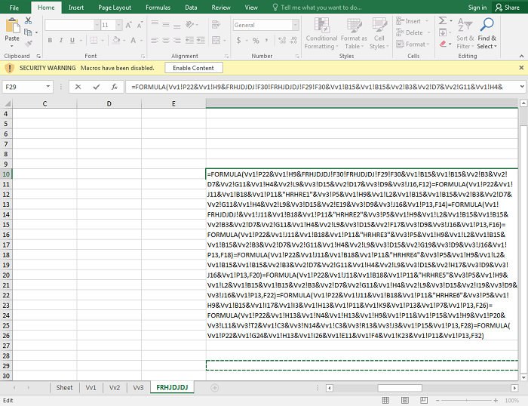528x406 pixels.
Task: Open the font size dropdown
Action: click(x=118, y=25)
